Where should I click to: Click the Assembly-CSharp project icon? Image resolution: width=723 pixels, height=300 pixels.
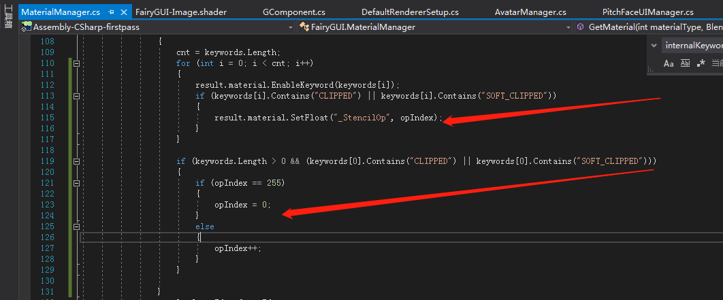[27, 27]
